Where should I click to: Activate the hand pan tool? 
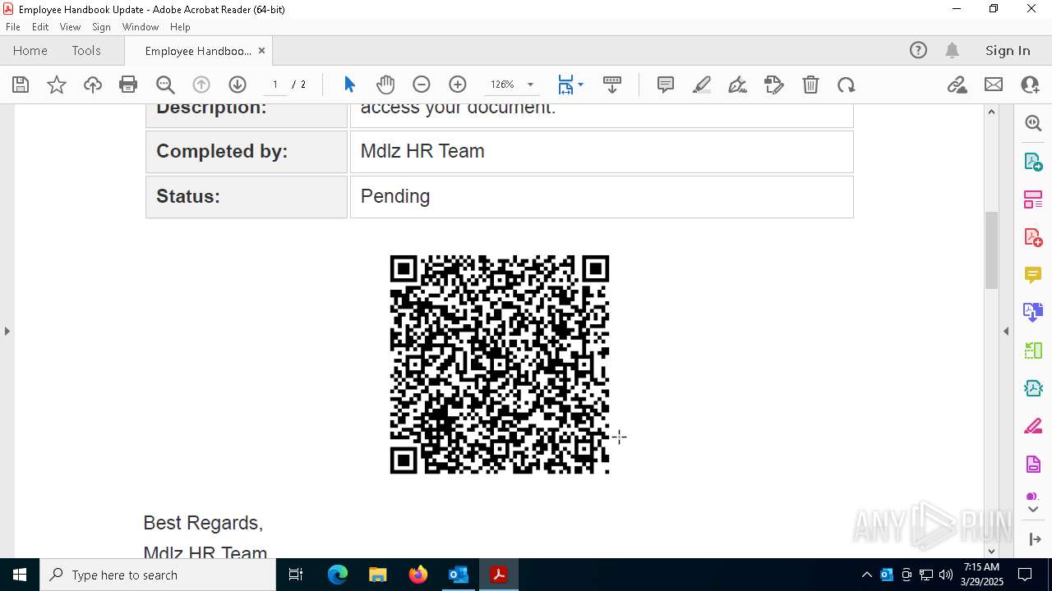385,85
